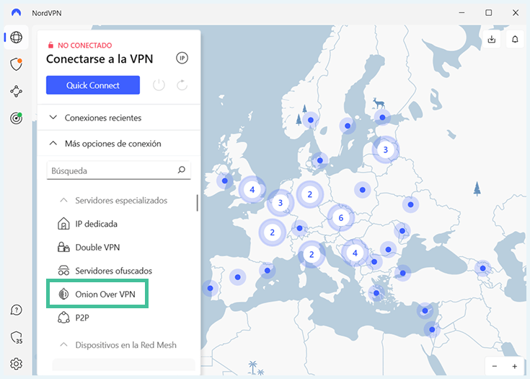This screenshot has width=530, height=379.
Task: Click the IP info icon
Action: [182, 58]
